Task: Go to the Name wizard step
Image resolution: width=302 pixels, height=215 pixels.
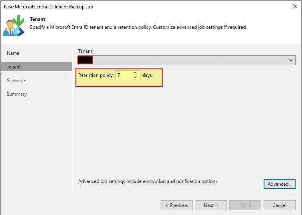Action: point(13,53)
